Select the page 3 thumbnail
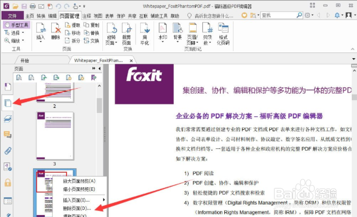Image resolution: width=357 pixels, height=217 pixels. click(55, 136)
